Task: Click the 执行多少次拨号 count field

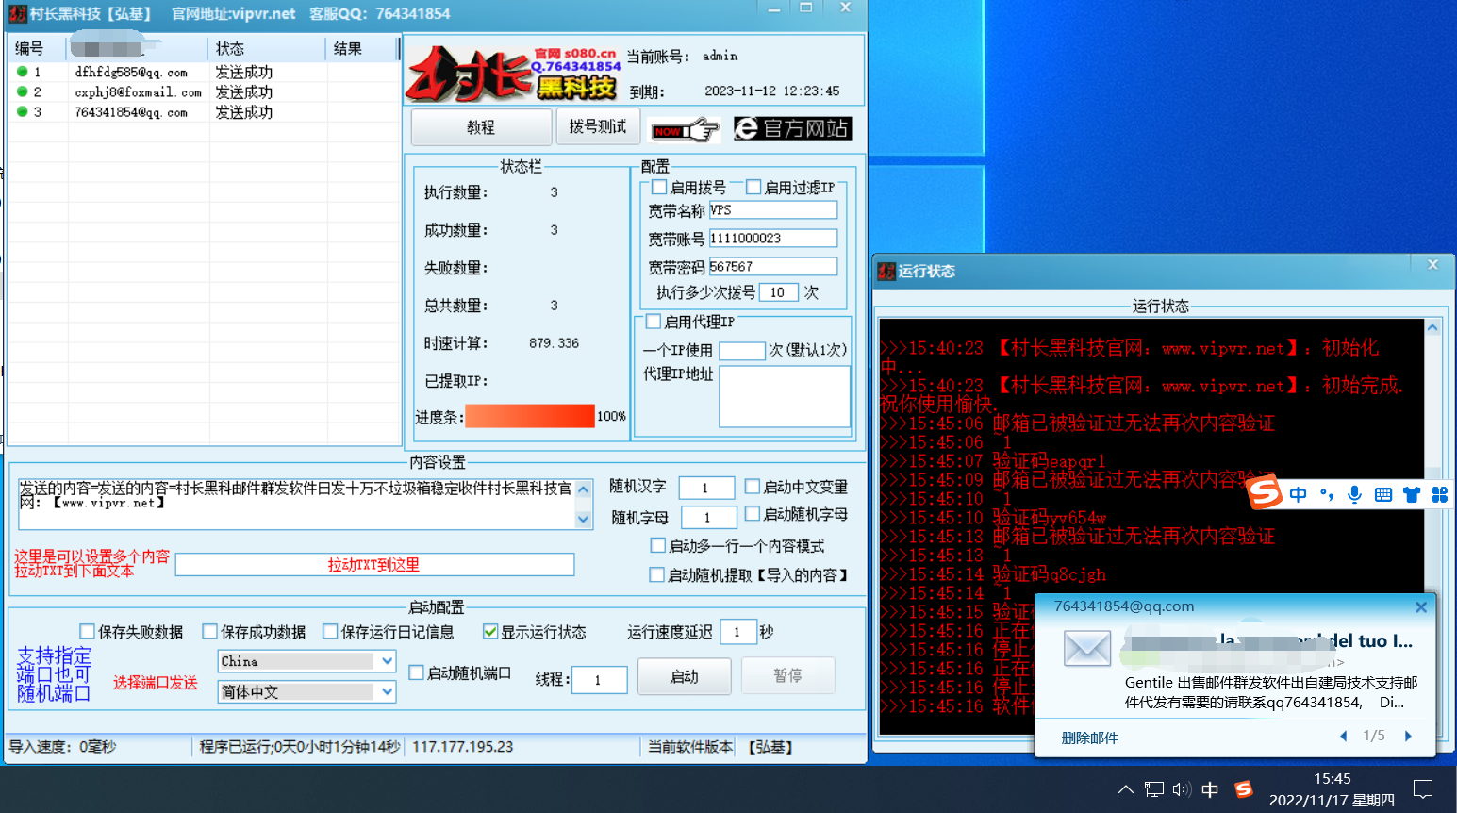Action: coord(779,292)
